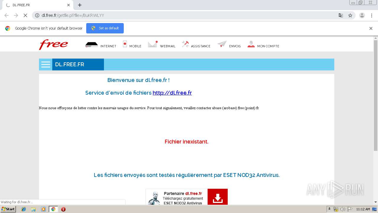Open the INTERNET box icon link
The image size is (378, 213).
[x=92, y=45]
